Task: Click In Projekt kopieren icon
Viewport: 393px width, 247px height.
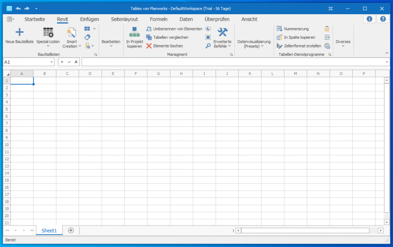Action: coord(134,33)
